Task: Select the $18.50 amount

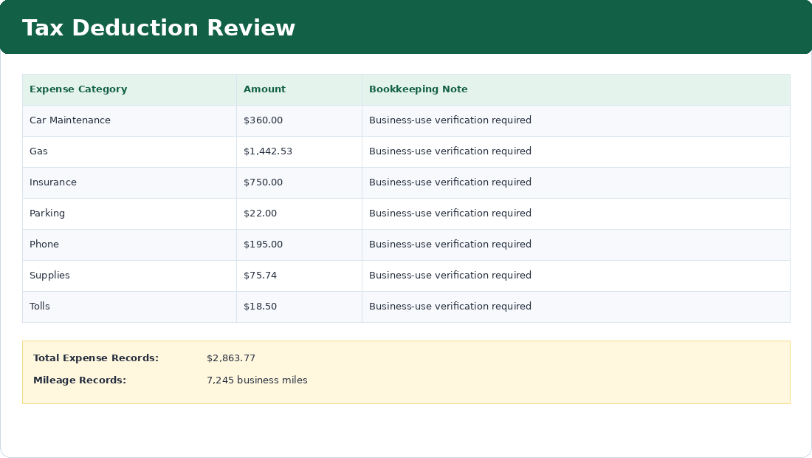Action: [x=260, y=307]
